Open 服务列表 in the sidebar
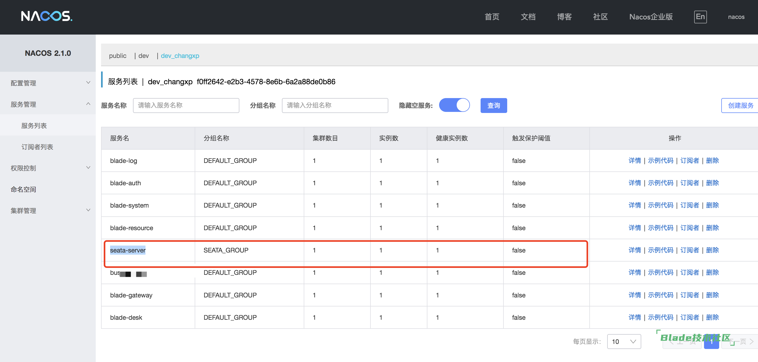Screen dimensions: 758x362 coord(34,125)
